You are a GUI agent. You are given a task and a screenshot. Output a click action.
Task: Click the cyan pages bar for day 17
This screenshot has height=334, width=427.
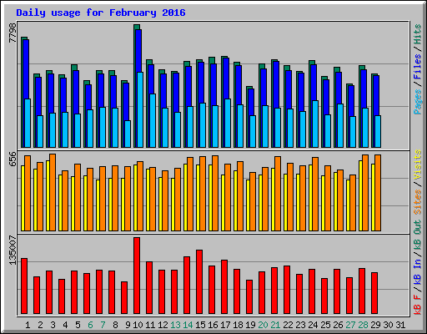(228, 123)
